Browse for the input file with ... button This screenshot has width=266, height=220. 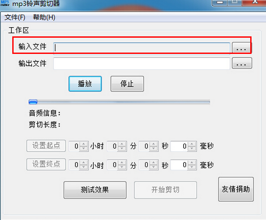pos(241,48)
